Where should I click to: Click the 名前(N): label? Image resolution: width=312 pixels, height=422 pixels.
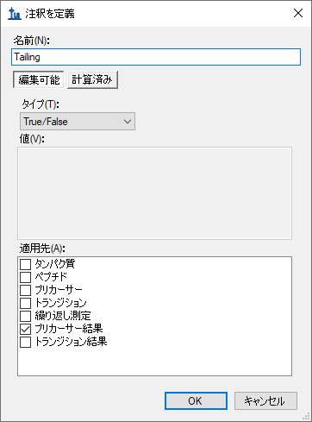[x=31, y=41]
